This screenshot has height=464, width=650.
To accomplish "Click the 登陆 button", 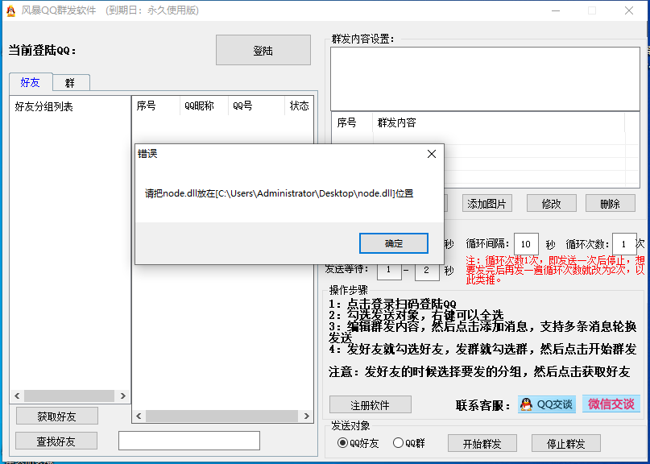I will [263, 50].
